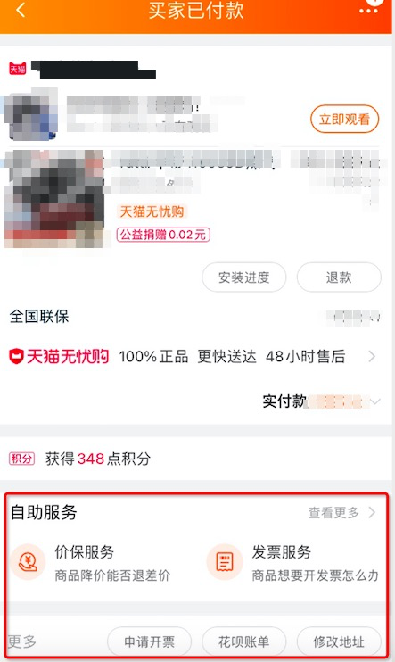395x662 pixels.
Task: Tap the 天猫无忧购 shield icon
Action: pyautogui.click(x=16, y=356)
